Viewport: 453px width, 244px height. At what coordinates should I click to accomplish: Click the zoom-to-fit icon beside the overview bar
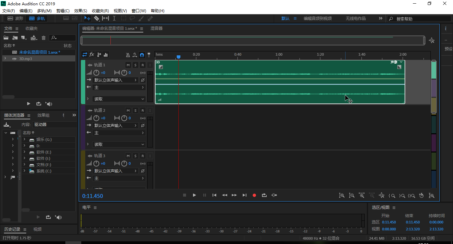pos(431,40)
